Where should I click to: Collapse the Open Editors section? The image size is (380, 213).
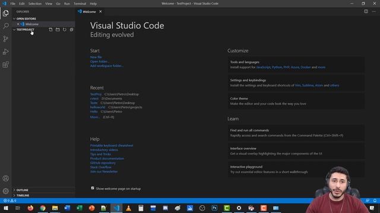26,18
